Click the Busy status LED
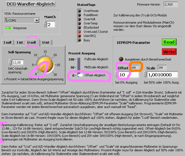185x156 pixels. [80, 40]
